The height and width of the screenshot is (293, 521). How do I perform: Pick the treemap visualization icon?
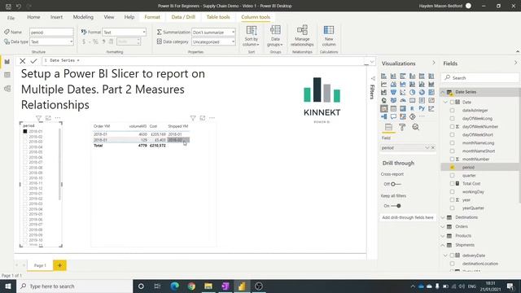[x=431, y=92]
